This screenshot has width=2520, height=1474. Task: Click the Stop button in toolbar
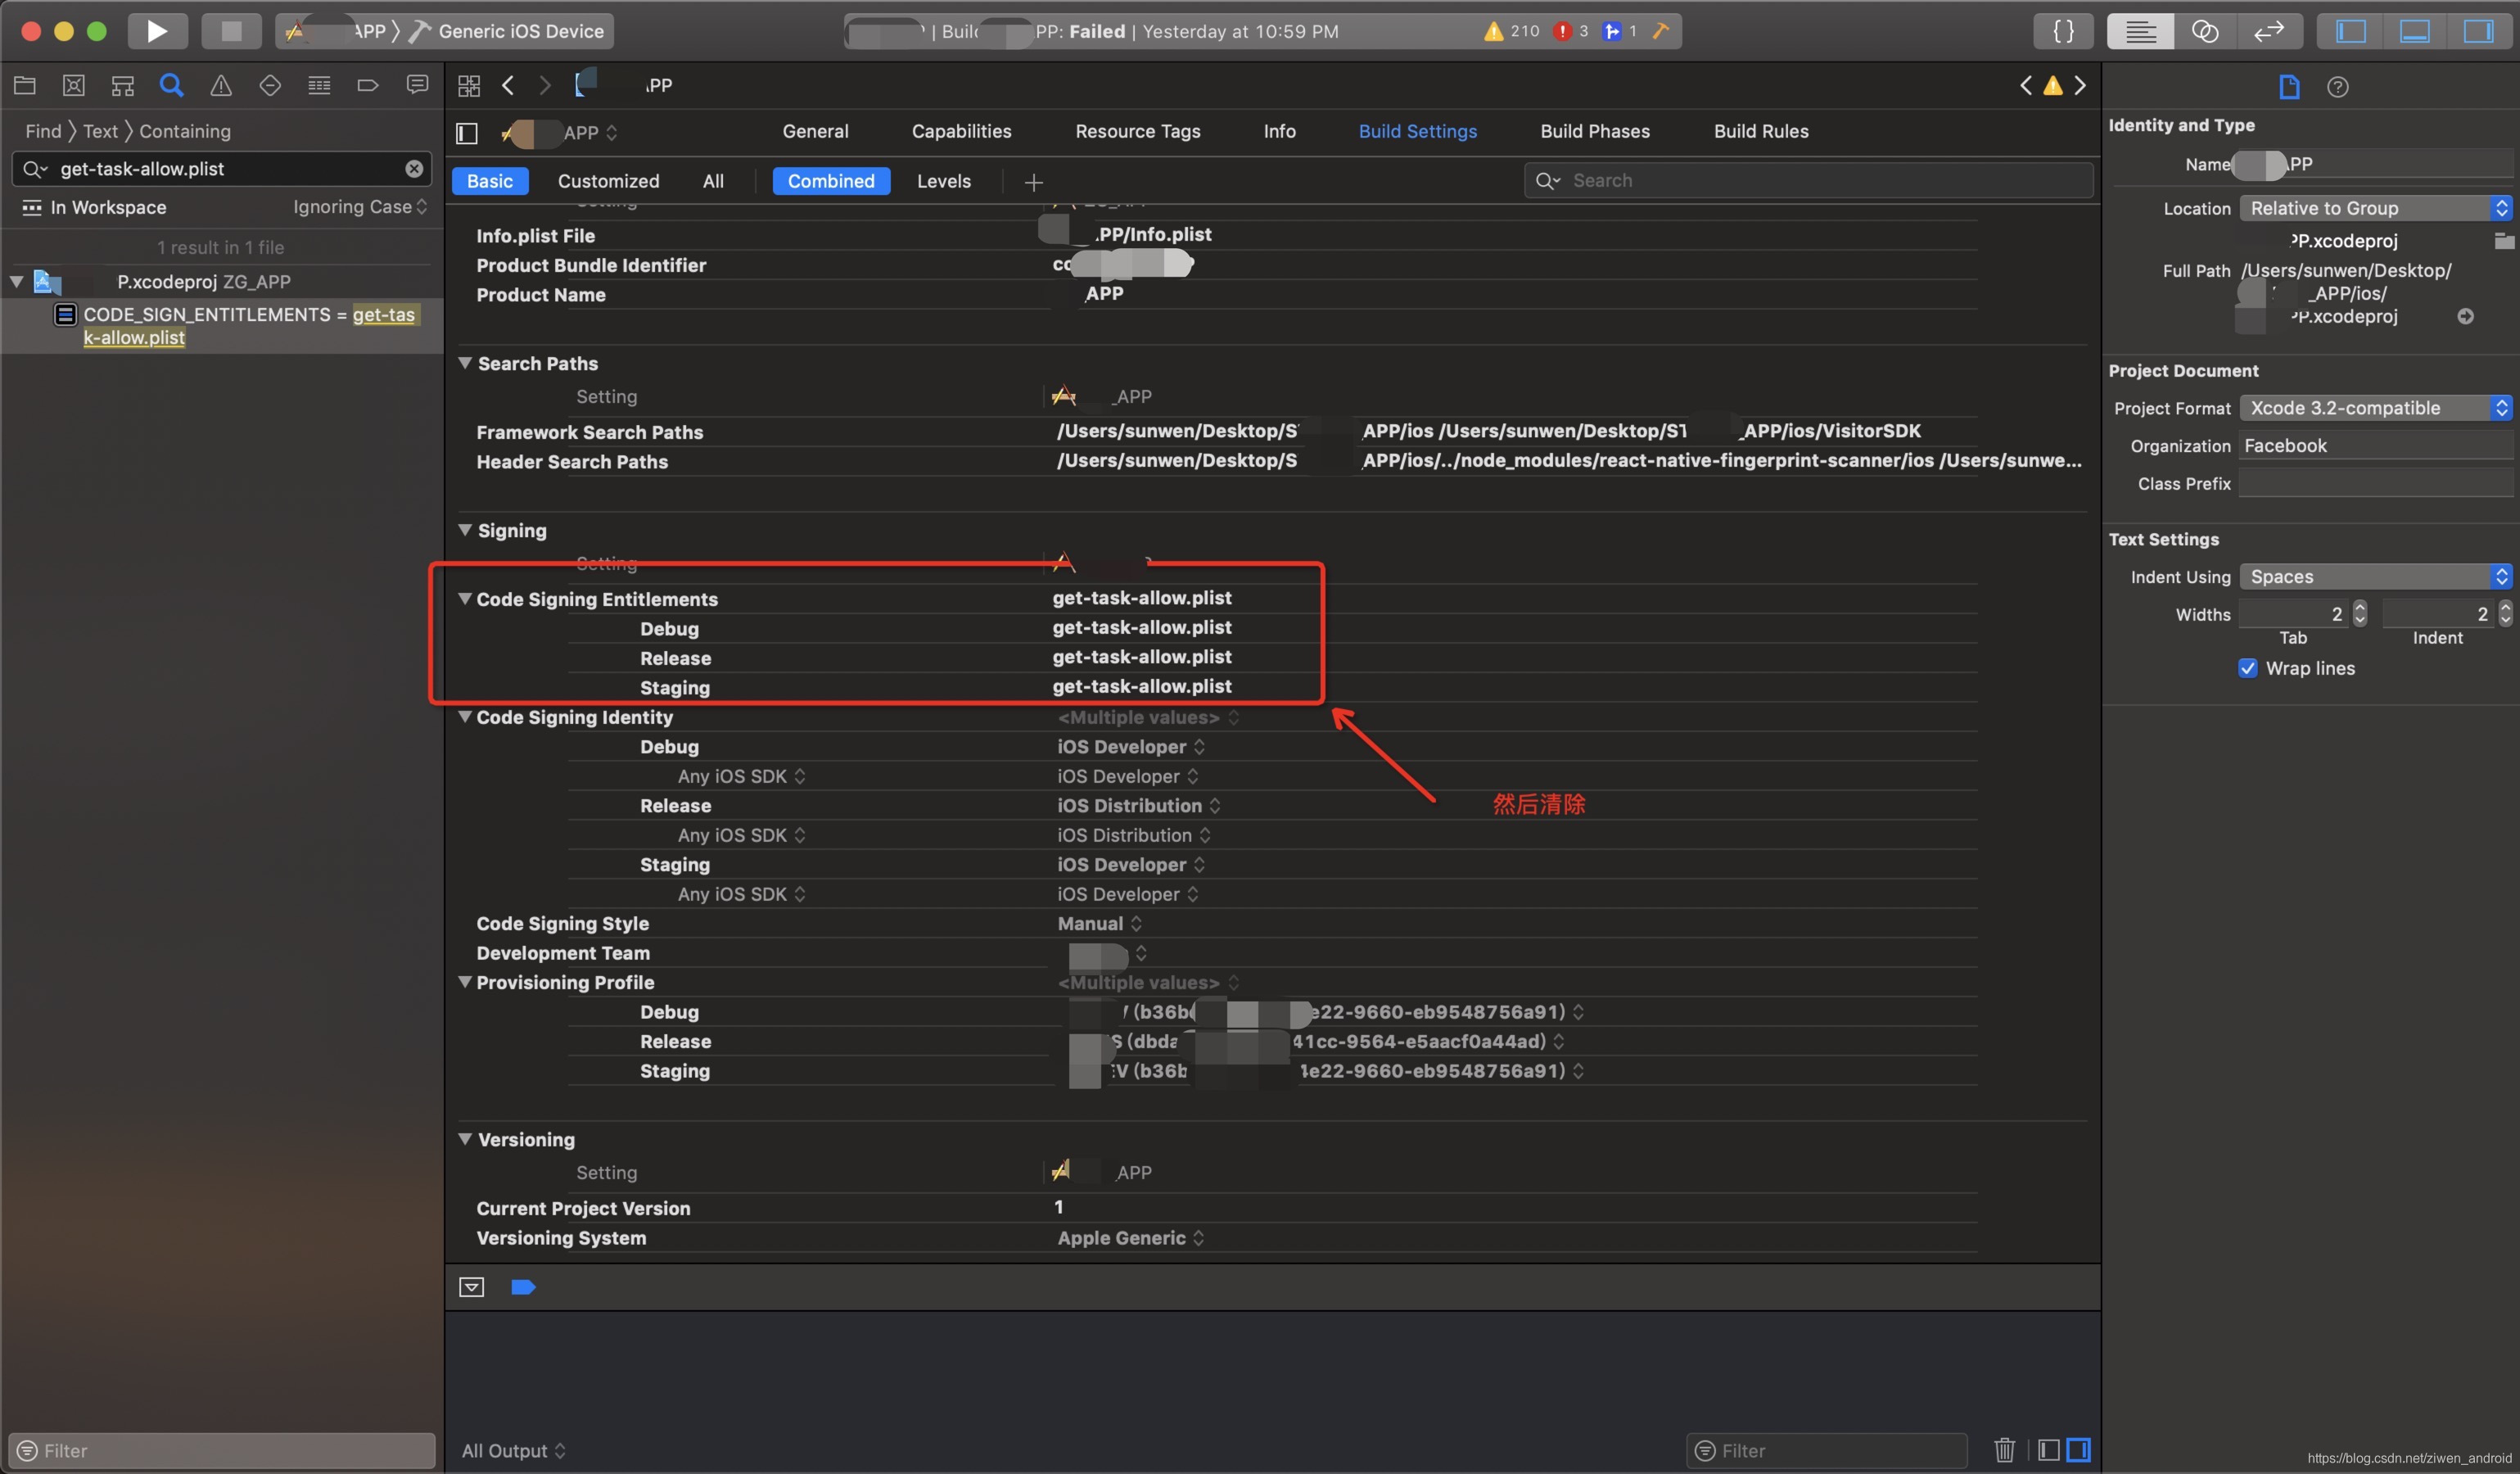pyautogui.click(x=231, y=31)
